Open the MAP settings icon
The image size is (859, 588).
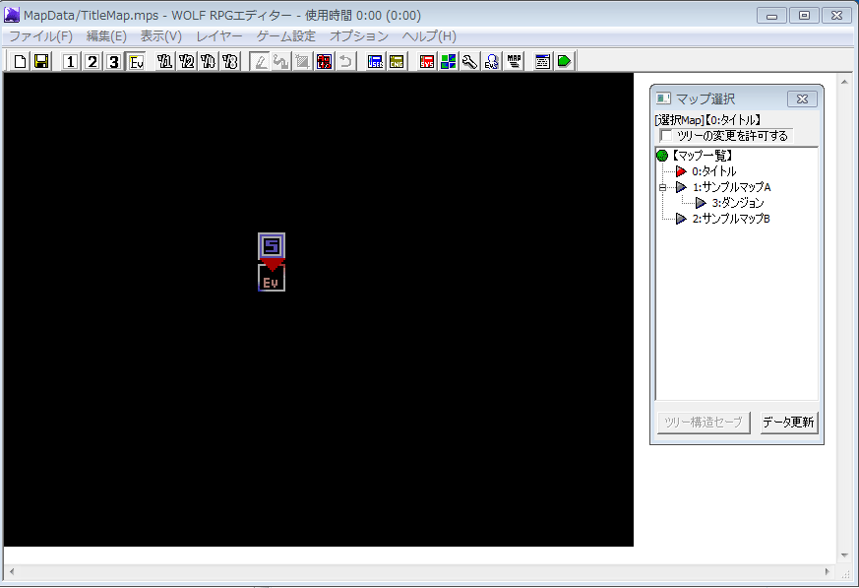click(514, 61)
